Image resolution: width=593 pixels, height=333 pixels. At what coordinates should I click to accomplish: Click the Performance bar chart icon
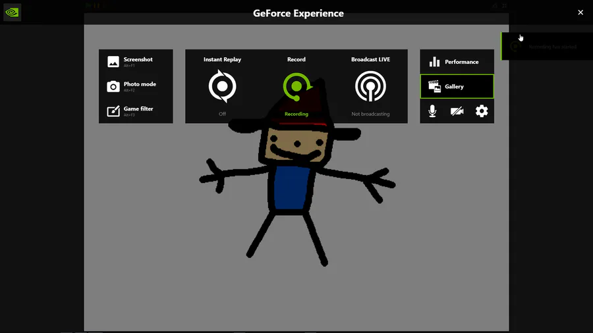(x=434, y=62)
